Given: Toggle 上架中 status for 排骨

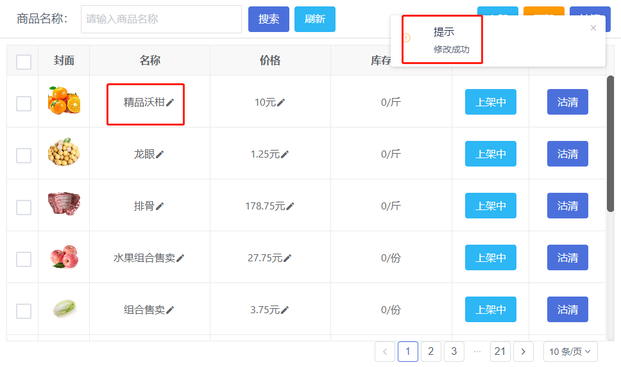Looking at the screenshot, I should pos(491,206).
